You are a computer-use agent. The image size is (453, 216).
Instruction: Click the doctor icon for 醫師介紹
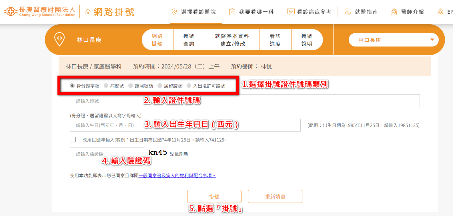click(x=394, y=12)
